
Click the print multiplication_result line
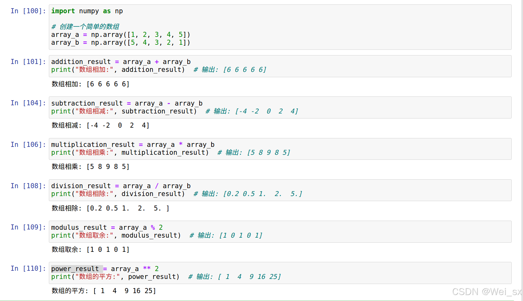171,153
